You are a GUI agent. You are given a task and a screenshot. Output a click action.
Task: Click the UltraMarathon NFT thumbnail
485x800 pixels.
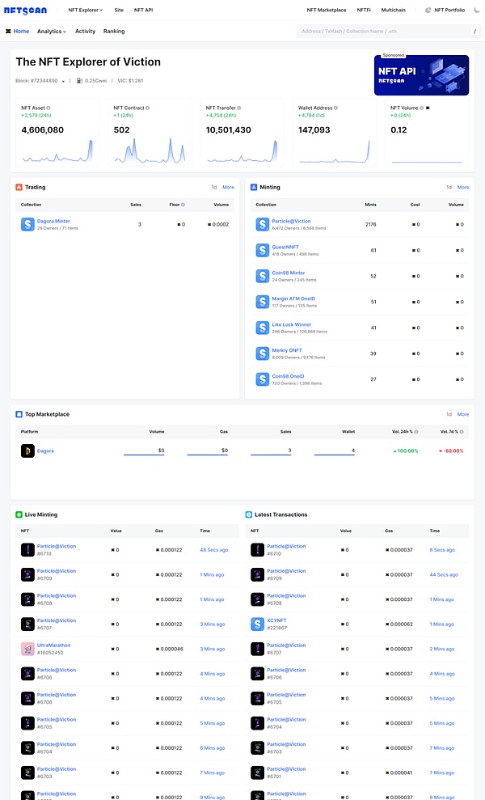[27, 649]
